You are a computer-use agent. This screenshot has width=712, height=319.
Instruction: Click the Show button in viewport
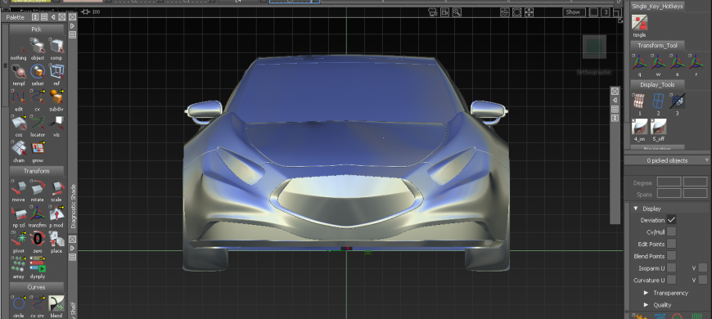573,12
